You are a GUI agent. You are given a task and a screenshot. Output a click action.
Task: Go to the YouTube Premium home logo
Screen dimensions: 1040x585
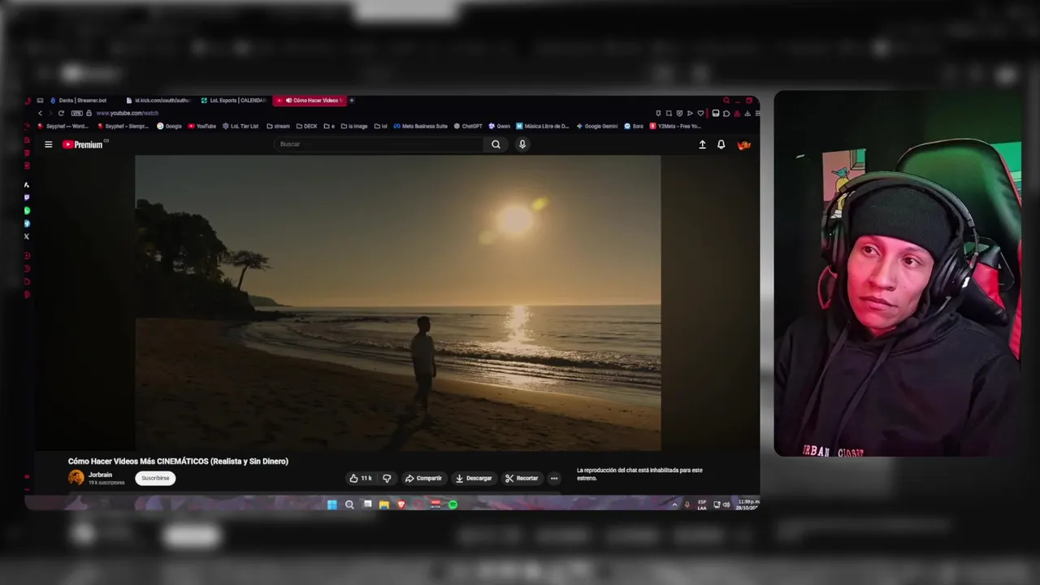(x=84, y=145)
